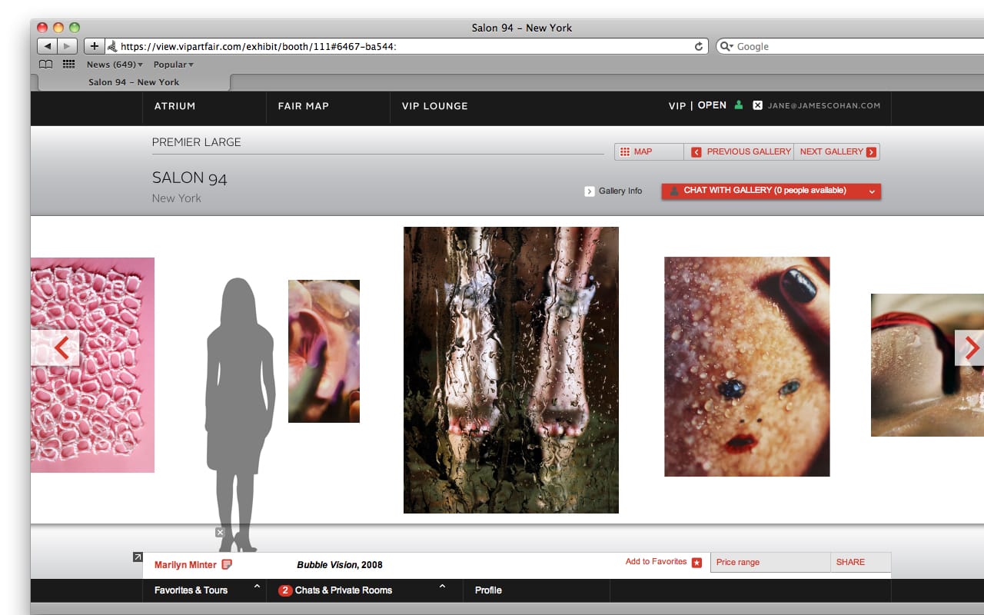Click the person icon on Chat With Gallery

pyautogui.click(x=674, y=191)
